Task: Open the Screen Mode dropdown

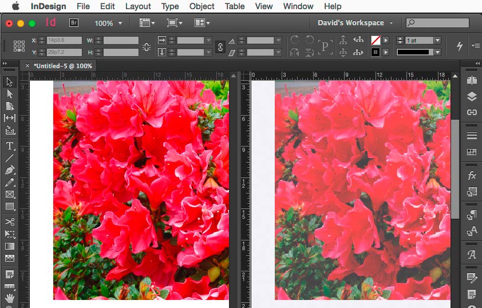Action: point(174,23)
